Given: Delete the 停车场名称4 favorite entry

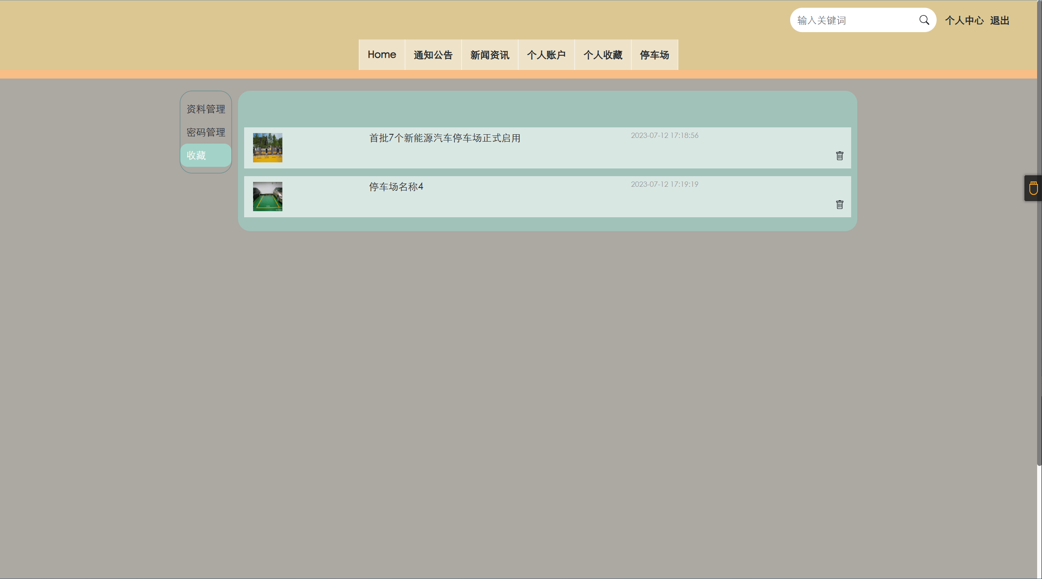Looking at the screenshot, I should pyautogui.click(x=839, y=205).
